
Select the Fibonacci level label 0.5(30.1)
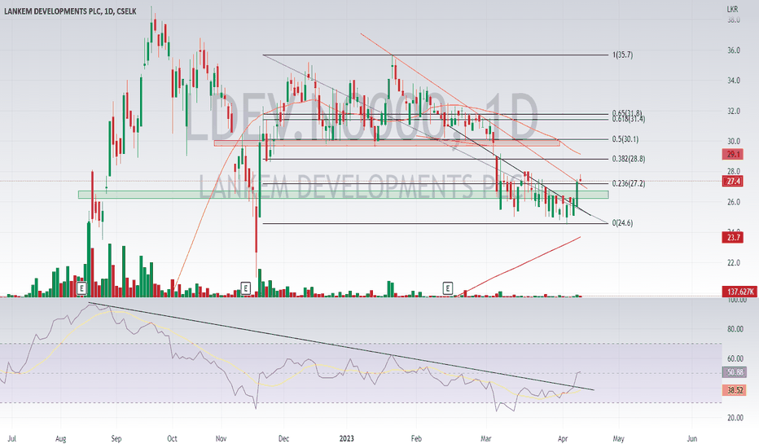click(x=625, y=139)
